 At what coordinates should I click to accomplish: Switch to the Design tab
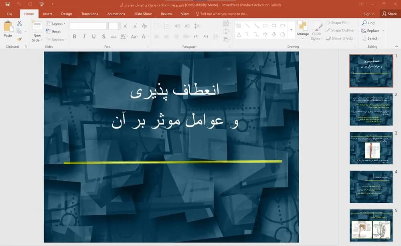click(x=67, y=14)
